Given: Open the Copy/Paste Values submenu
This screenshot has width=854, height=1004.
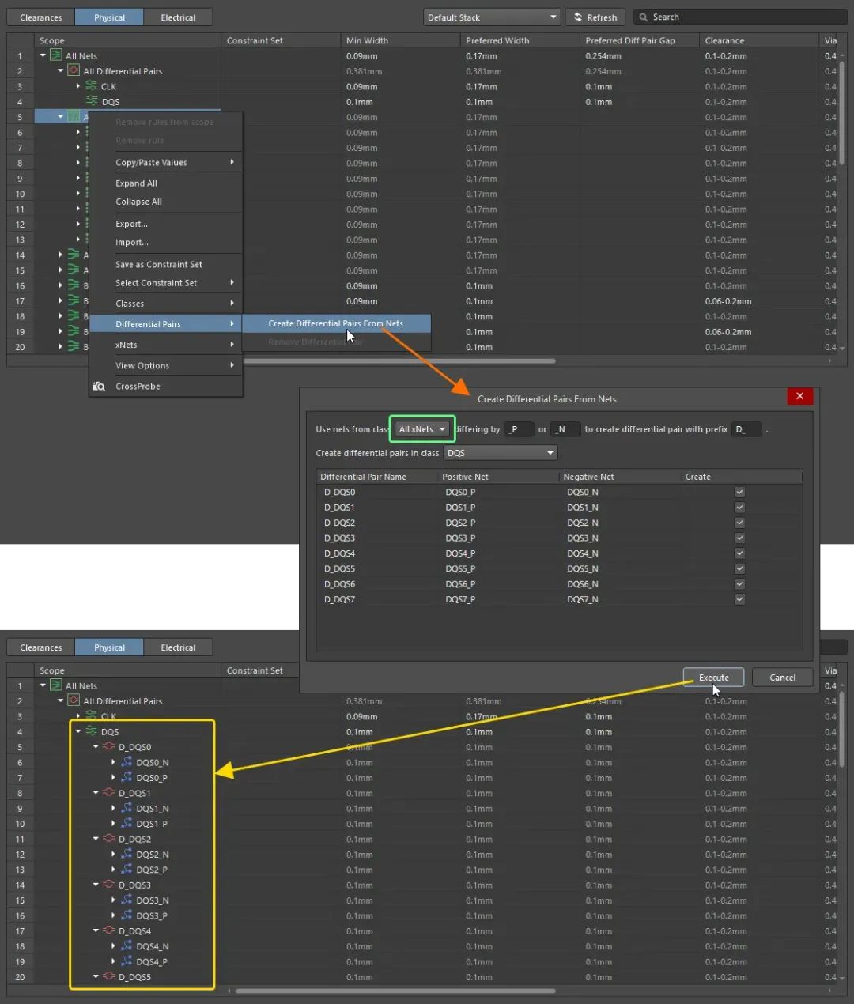Looking at the screenshot, I should coord(165,162).
